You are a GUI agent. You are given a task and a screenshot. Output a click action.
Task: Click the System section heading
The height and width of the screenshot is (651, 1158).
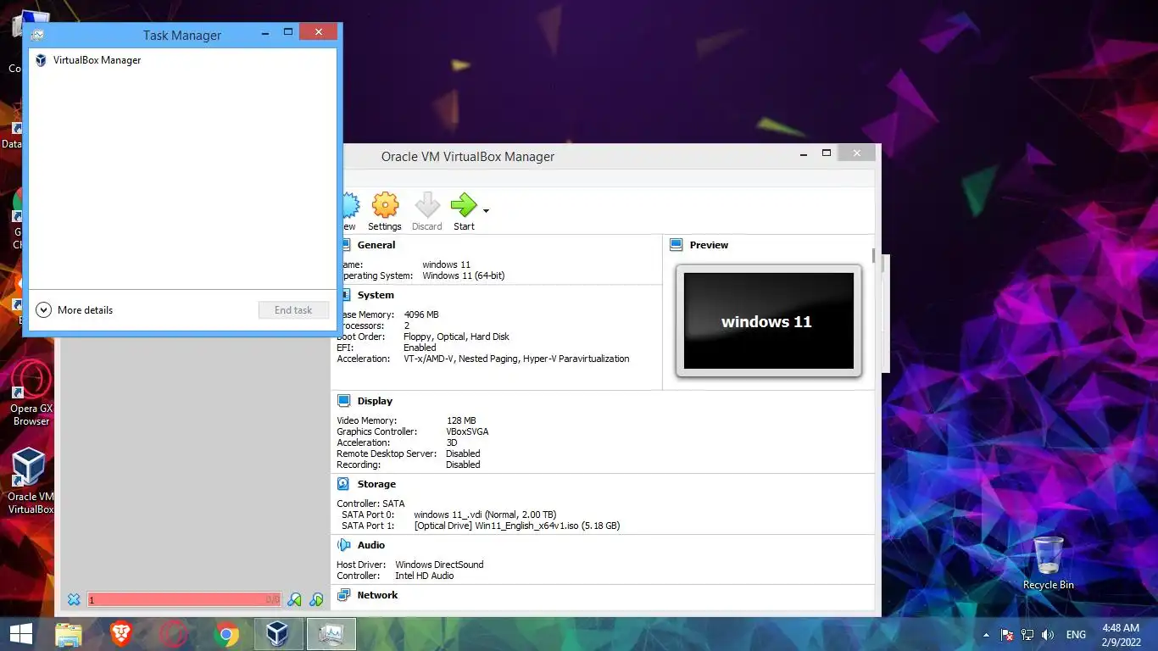click(376, 295)
